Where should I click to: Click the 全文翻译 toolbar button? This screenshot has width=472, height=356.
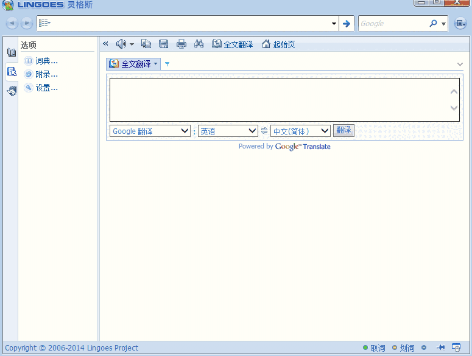tap(232, 44)
